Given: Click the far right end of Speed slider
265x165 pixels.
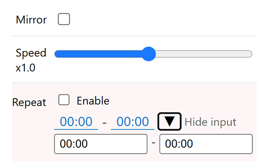Looking at the screenshot, I should pyautogui.click(x=250, y=54).
